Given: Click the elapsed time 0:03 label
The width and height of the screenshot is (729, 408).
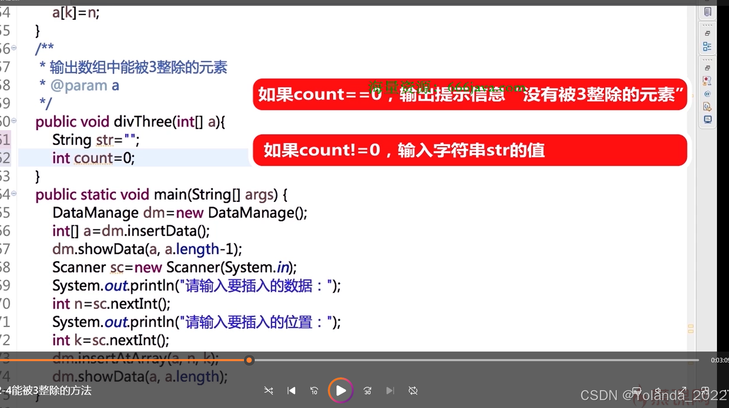Looking at the screenshot, I should [719, 360].
